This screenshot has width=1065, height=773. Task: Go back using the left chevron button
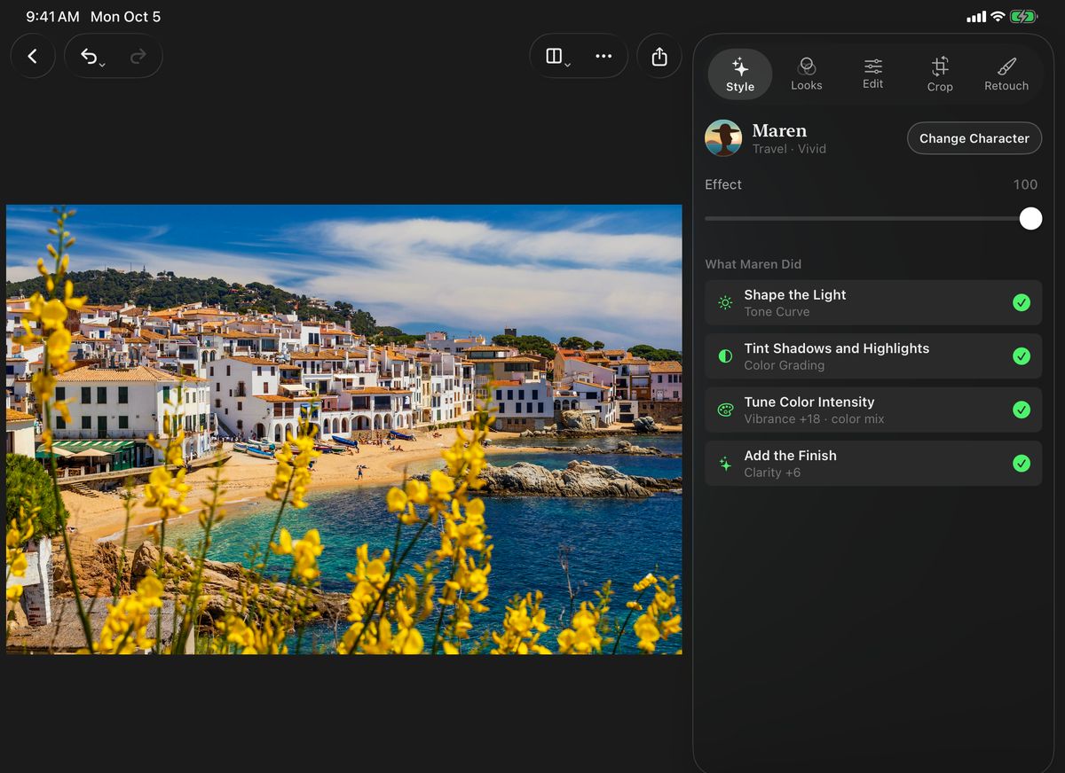[33, 56]
